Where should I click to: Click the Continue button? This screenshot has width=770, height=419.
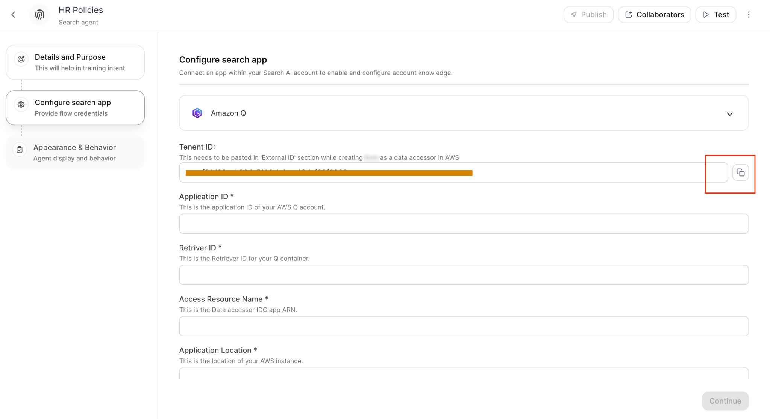coord(725,401)
